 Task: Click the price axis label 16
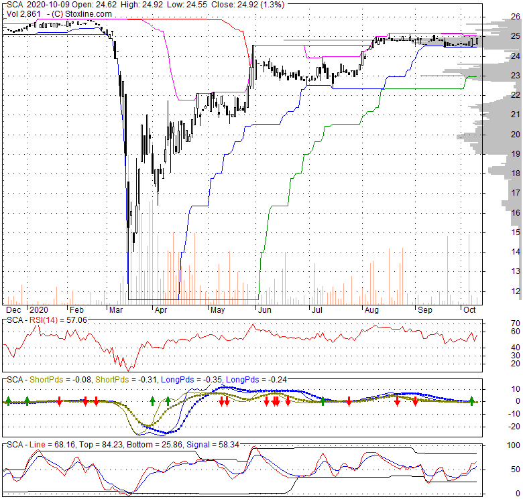pos(516,212)
